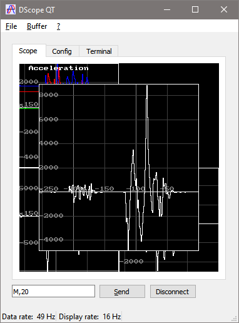This screenshot has width=239, height=323.
Task: Maximize the DScope QT window
Action: [x=195, y=9]
